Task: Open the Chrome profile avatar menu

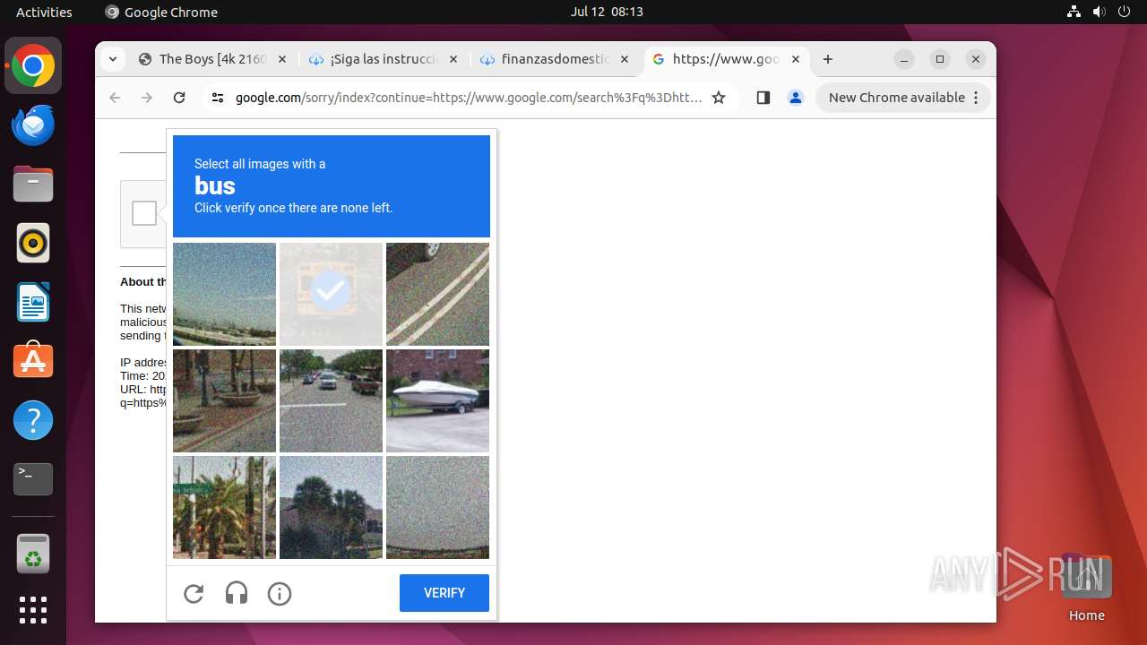Action: click(x=796, y=98)
